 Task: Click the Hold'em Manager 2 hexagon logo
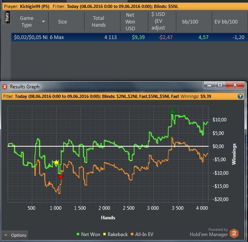coord(234,233)
